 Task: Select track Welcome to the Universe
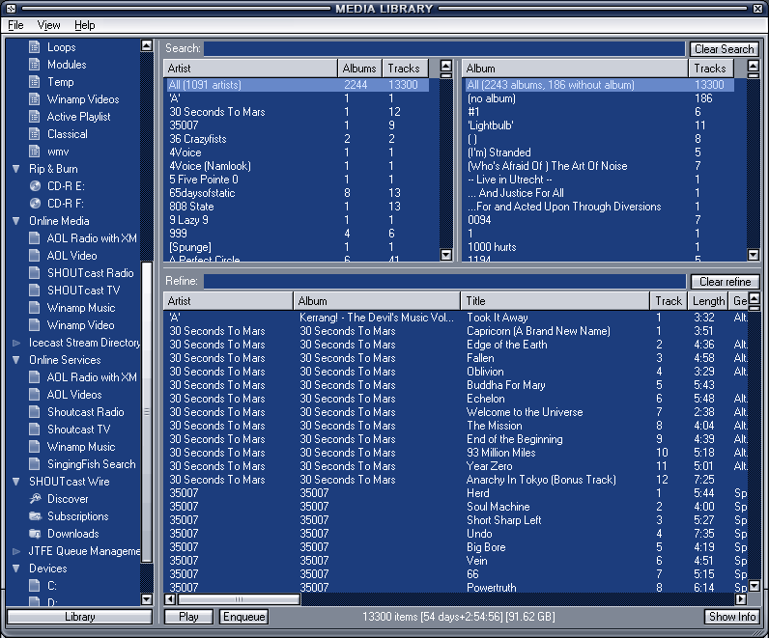pyautogui.click(x=456, y=412)
